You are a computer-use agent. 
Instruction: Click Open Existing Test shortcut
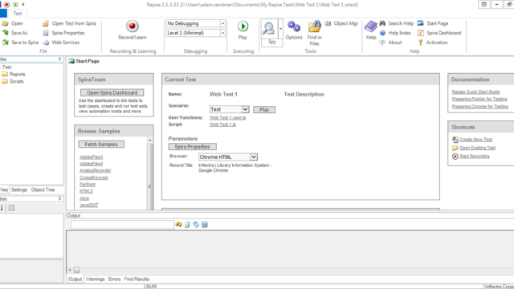[x=477, y=148]
